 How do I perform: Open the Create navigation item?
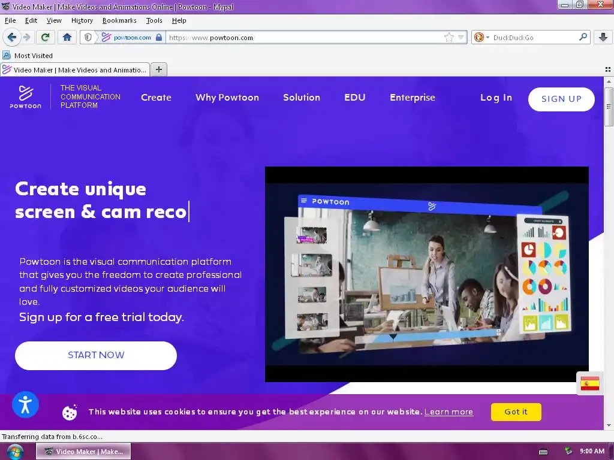pos(156,98)
